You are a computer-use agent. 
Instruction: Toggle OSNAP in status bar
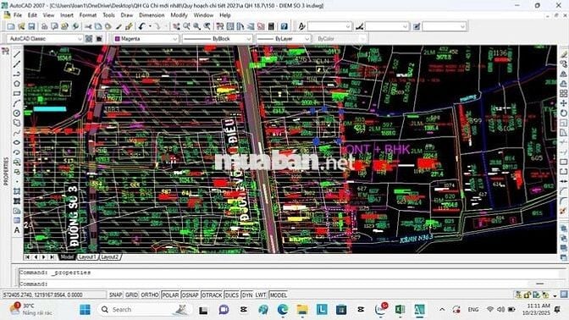pos(191,295)
